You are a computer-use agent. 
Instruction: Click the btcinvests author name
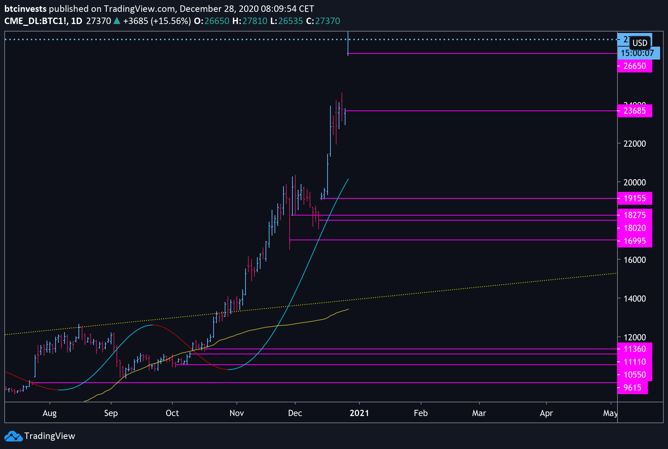[25, 9]
